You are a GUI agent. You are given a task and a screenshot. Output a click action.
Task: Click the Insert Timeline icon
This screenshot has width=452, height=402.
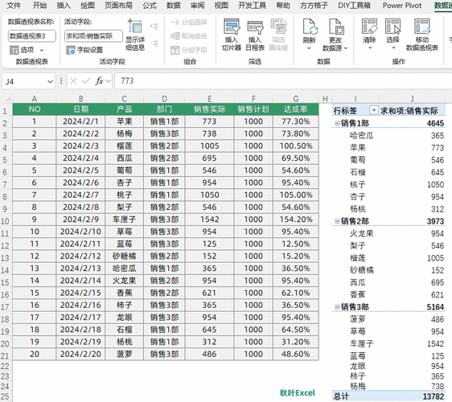[x=255, y=27]
